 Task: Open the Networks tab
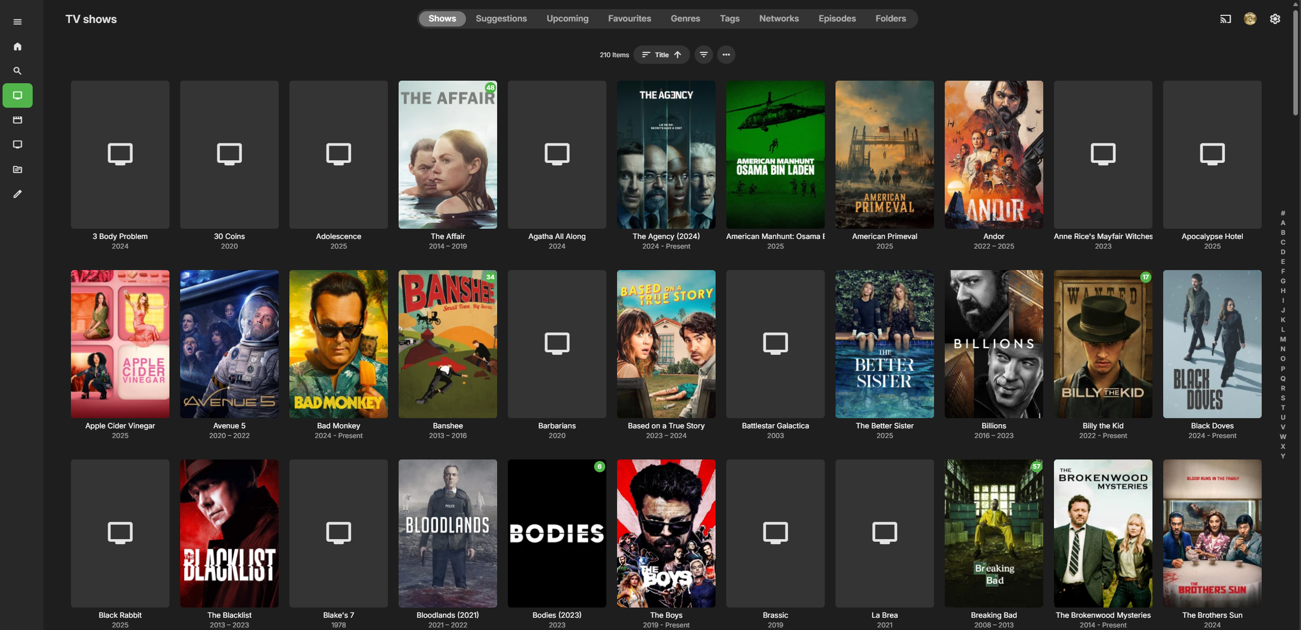778,18
